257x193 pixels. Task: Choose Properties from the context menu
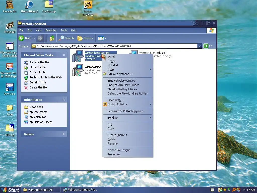tap(127, 154)
